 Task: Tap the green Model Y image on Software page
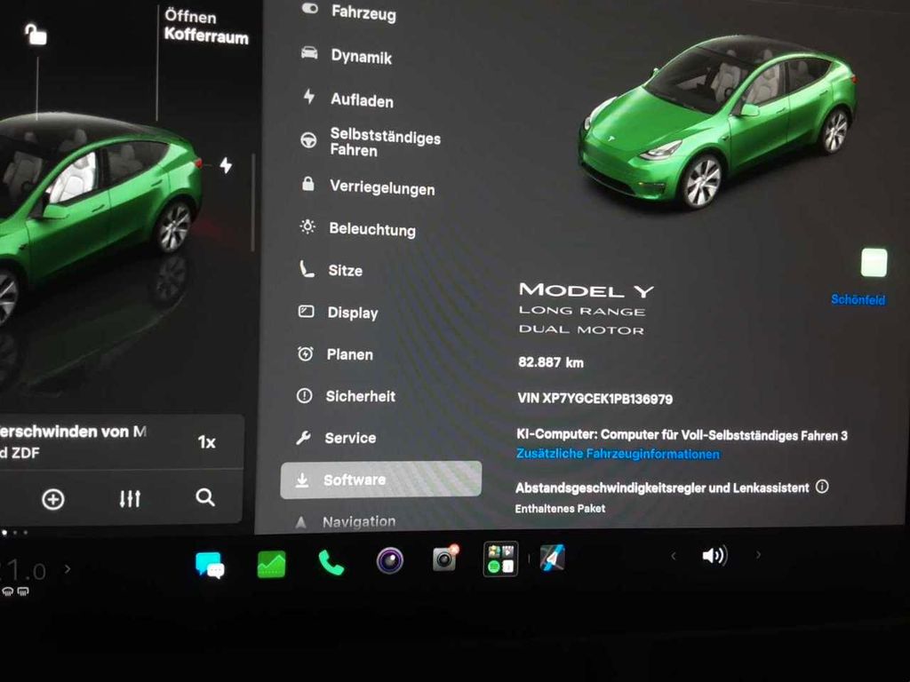coord(717,123)
